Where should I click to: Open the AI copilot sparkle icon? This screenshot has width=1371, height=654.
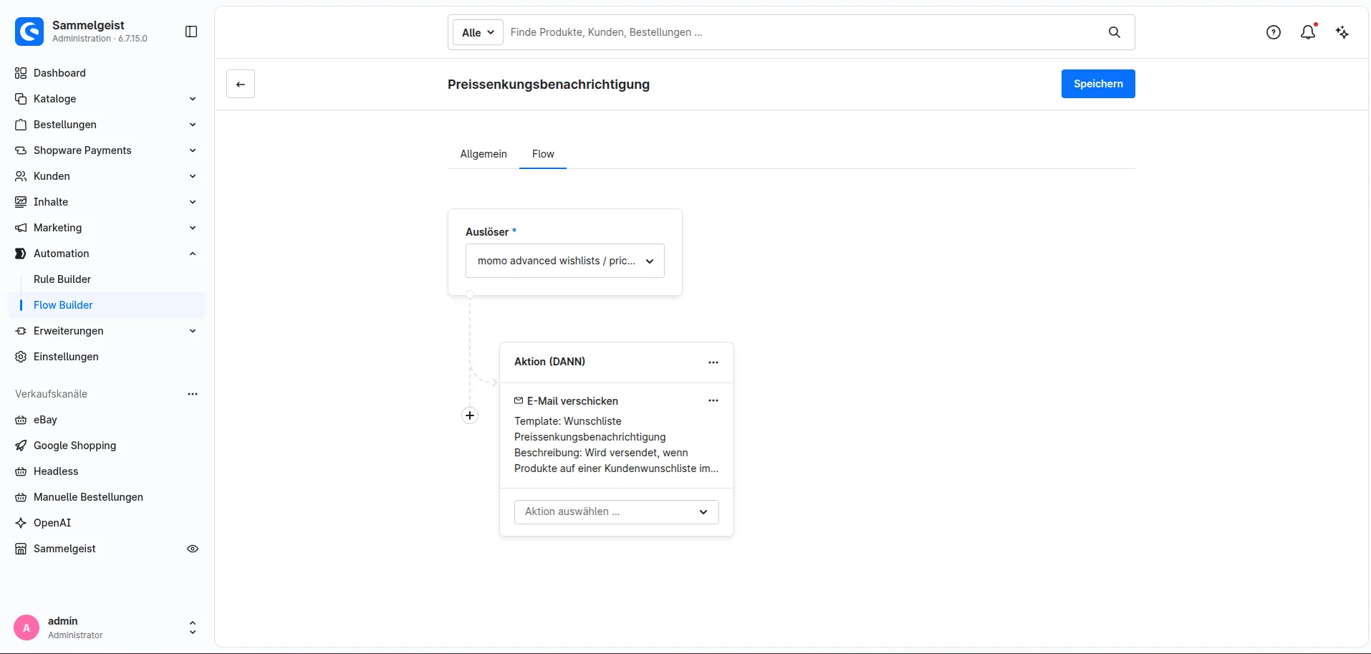1342,32
